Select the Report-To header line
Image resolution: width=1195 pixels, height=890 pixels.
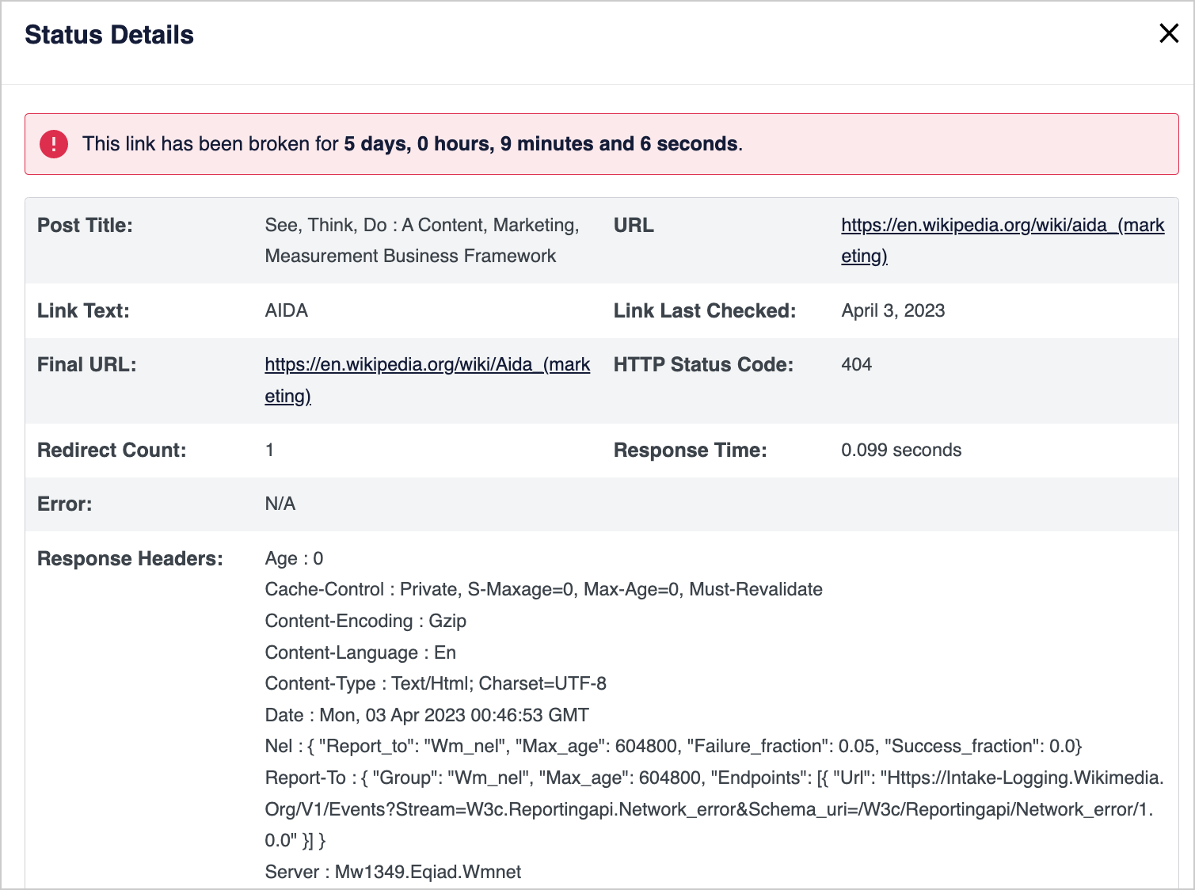click(714, 809)
